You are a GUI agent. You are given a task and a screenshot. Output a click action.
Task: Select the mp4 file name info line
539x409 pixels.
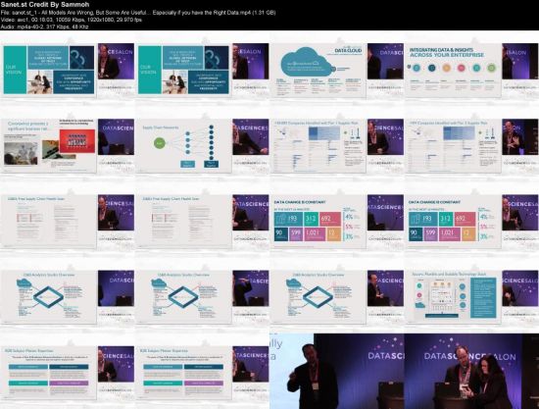click(138, 13)
